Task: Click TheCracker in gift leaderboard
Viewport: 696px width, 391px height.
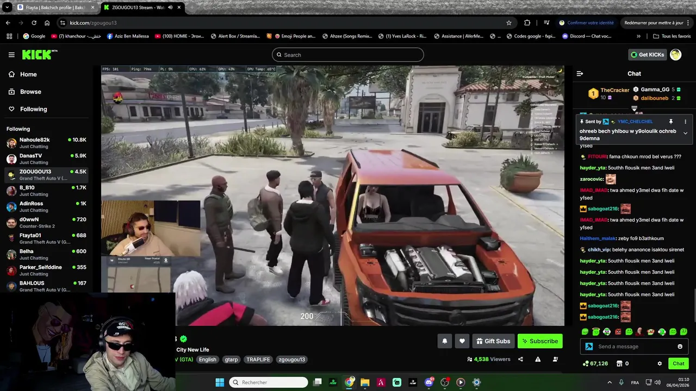Action: 615,90
